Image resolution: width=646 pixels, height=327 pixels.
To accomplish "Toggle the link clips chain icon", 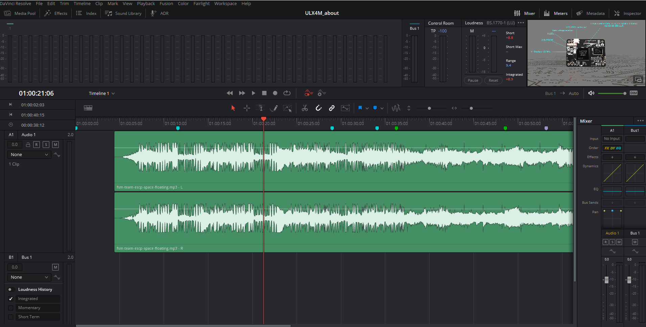I will coord(332,108).
